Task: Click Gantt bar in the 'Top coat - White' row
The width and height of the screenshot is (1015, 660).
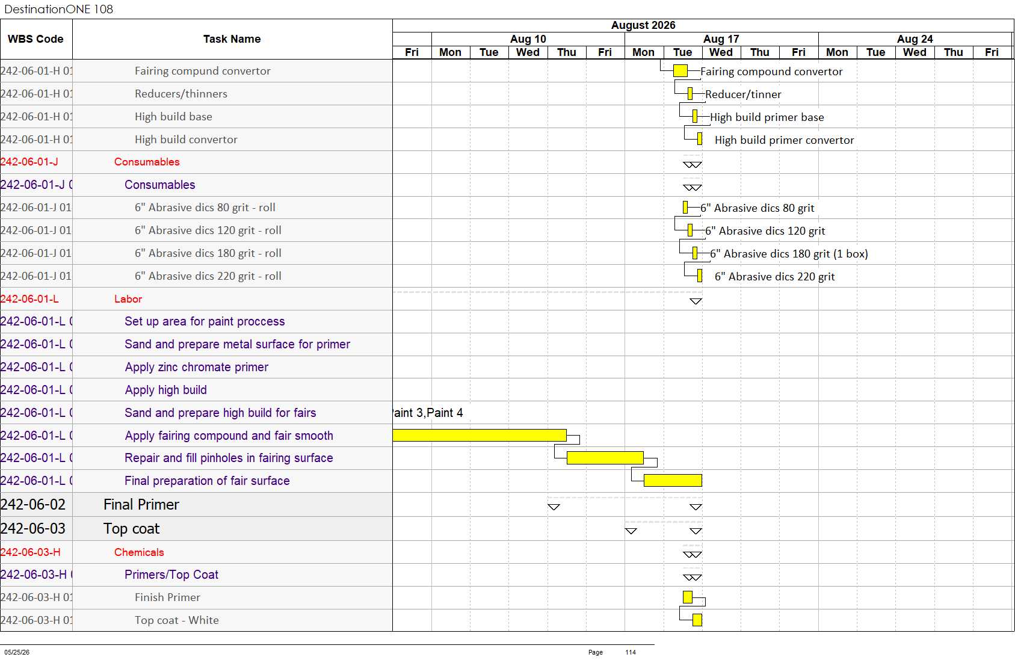Action: [x=697, y=620]
